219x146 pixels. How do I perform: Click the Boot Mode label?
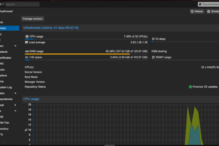31,77
